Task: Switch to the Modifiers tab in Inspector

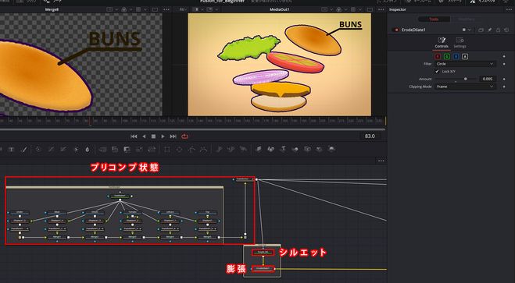Action: click(467, 19)
